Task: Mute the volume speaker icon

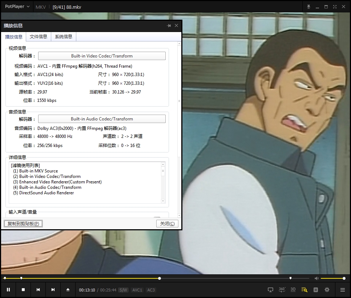Action: (x=316, y=278)
